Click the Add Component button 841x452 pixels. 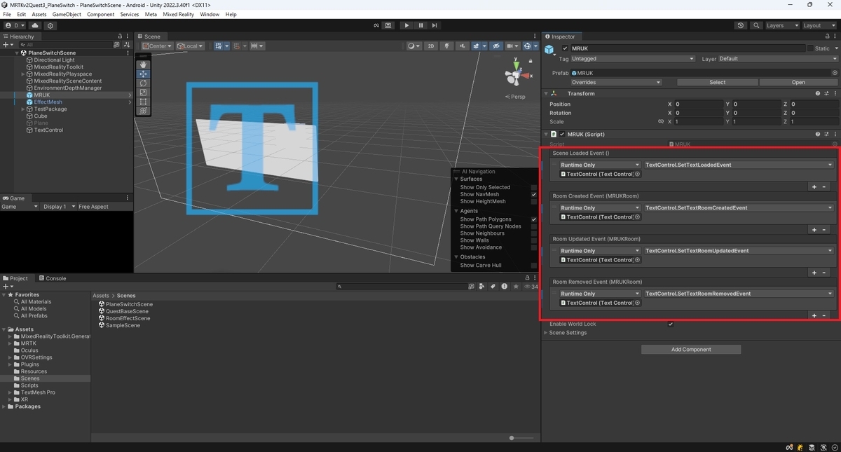click(691, 349)
